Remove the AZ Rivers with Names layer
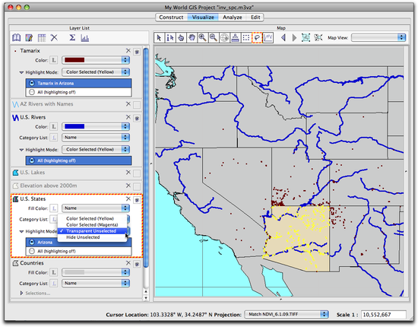This screenshot has height=327, width=418. coord(128,103)
